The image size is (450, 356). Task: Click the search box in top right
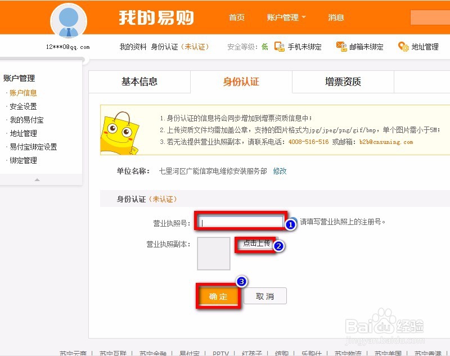(x=430, y=17)
